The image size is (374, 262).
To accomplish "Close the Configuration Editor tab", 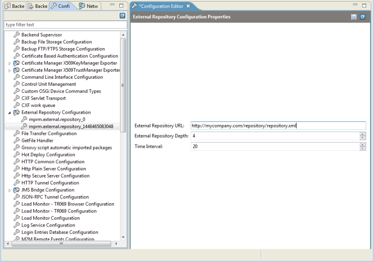I will click(x=188, y=6).
